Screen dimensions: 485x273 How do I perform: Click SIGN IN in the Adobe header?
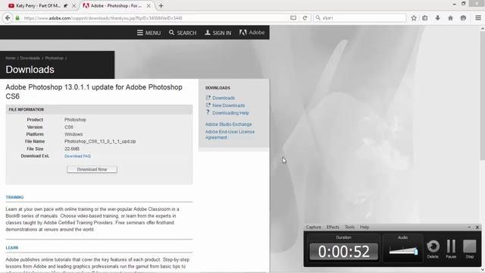(x=217, y=33)
